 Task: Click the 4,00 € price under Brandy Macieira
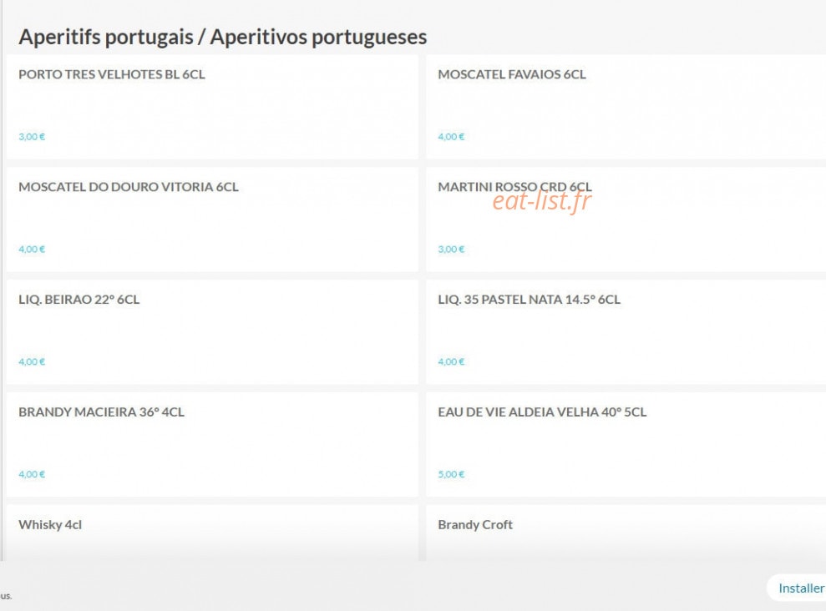coord(32,475)
